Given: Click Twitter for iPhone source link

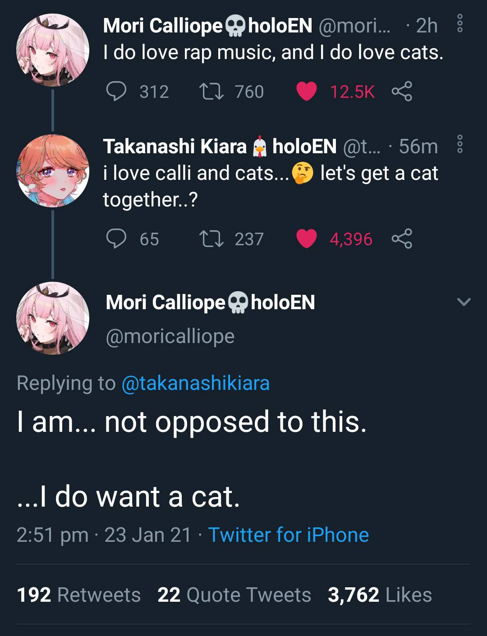Looking at the screenshot, I should pyautogui.click(x=288, y=535).
